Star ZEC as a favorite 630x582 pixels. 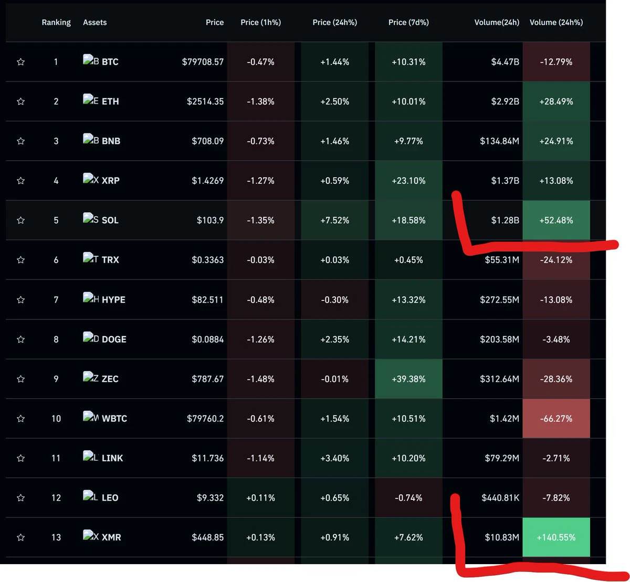(20, 379)
